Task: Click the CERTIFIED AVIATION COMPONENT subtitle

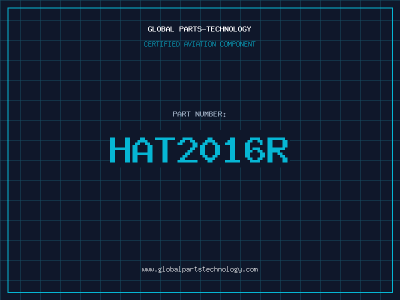Action: 199,44
